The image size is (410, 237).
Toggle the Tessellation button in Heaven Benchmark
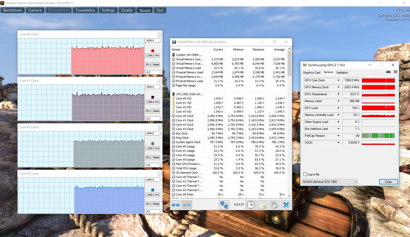coord(85,10)
